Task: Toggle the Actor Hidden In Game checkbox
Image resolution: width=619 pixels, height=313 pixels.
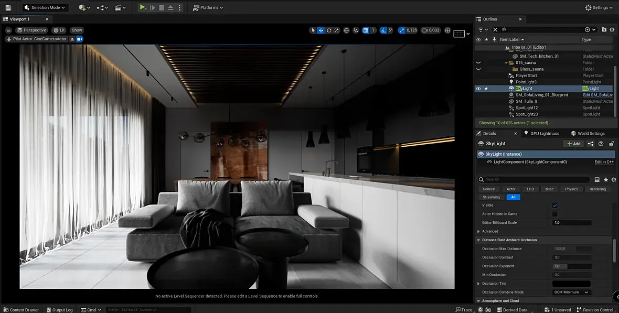Action: point(554,214)
